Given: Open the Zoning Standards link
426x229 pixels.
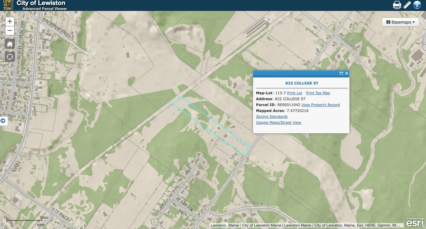Looking at the screenshot, I should (x=272, y=117).
